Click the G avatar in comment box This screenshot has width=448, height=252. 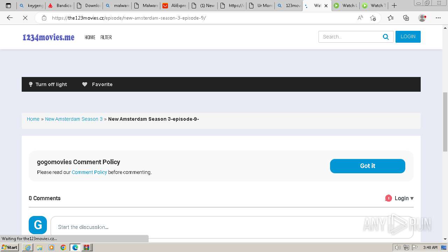38,225
